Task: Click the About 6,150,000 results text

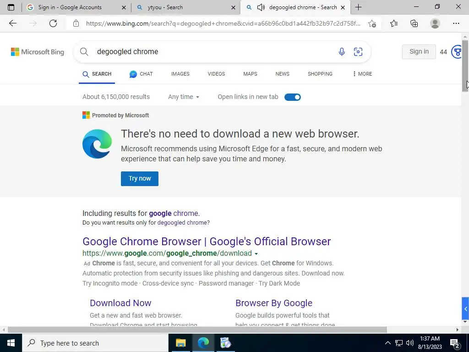Action: [x=116, y=97]
